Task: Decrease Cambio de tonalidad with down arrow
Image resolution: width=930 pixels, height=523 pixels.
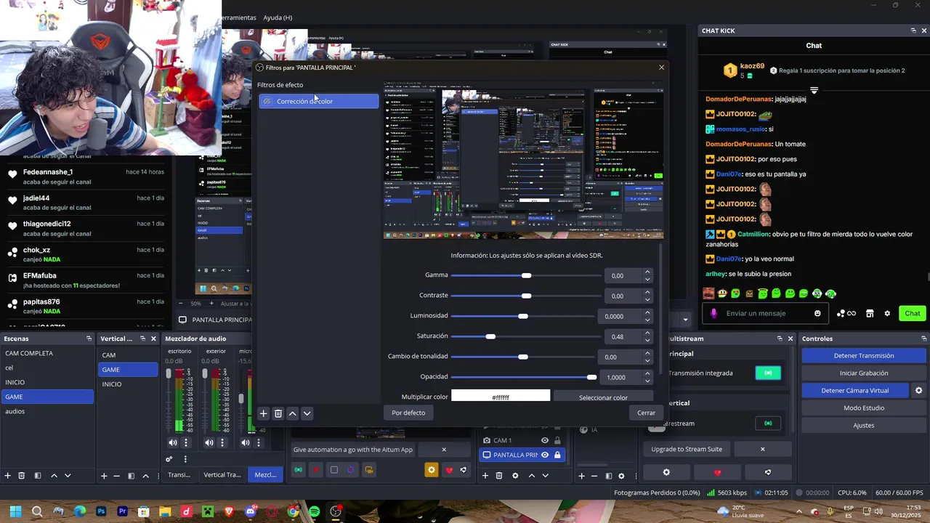Action: 647,360
